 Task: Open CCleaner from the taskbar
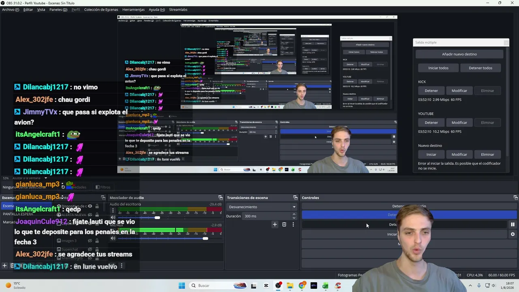(338, 286)
